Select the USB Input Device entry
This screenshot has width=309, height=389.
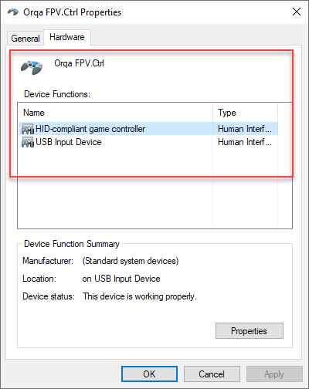[69, 142]
